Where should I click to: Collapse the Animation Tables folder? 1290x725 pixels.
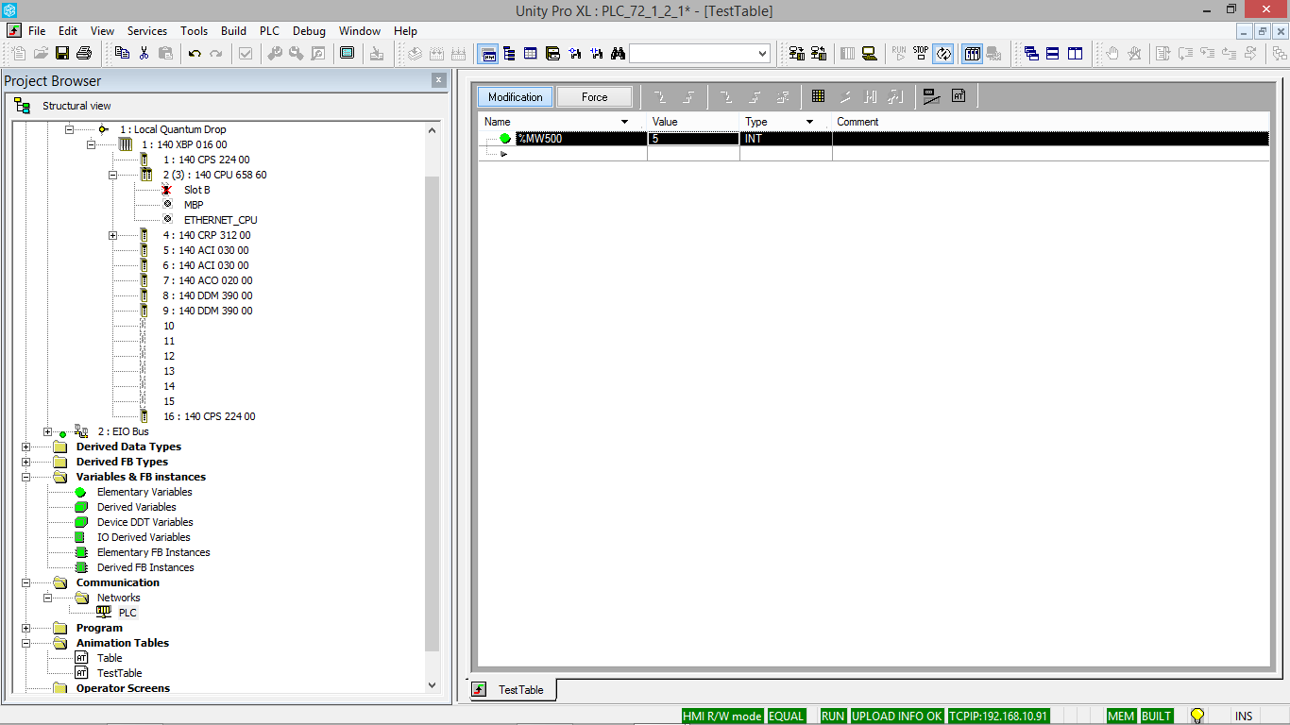pyautogui.click(x=25, y=643)
